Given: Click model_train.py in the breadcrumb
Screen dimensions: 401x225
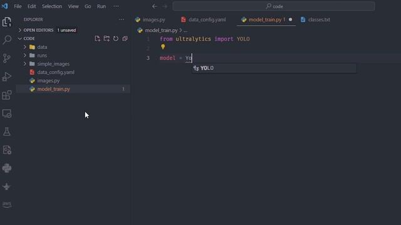Looking at the screenshot, I should 161,31.
